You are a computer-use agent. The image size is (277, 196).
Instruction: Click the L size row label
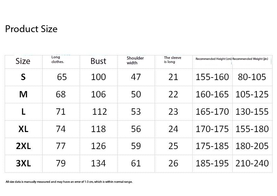click(x=23, y=112)
